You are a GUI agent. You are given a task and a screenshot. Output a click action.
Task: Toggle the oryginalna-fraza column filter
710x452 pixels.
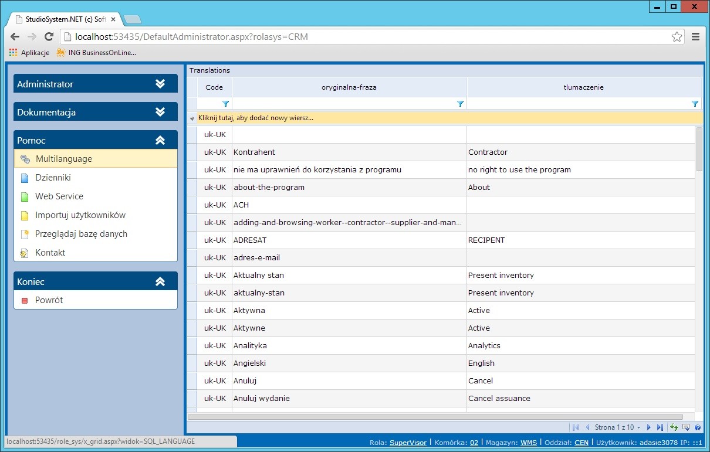click(x=460, y=103)
